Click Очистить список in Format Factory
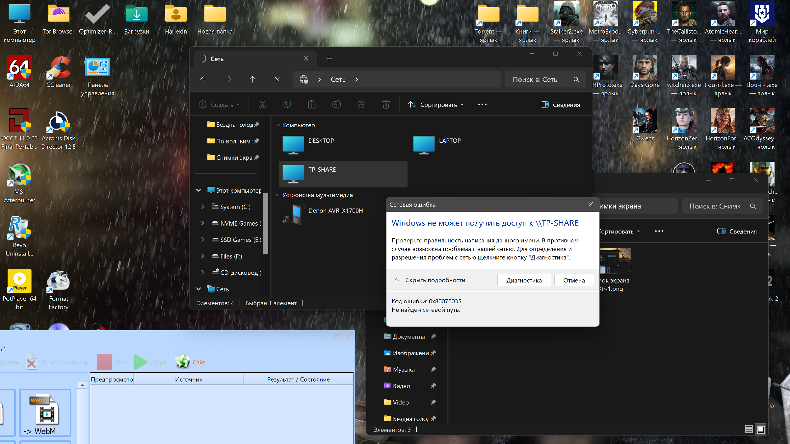The height and width of the screenshot is (444, 790). click(x=57, y=362)
